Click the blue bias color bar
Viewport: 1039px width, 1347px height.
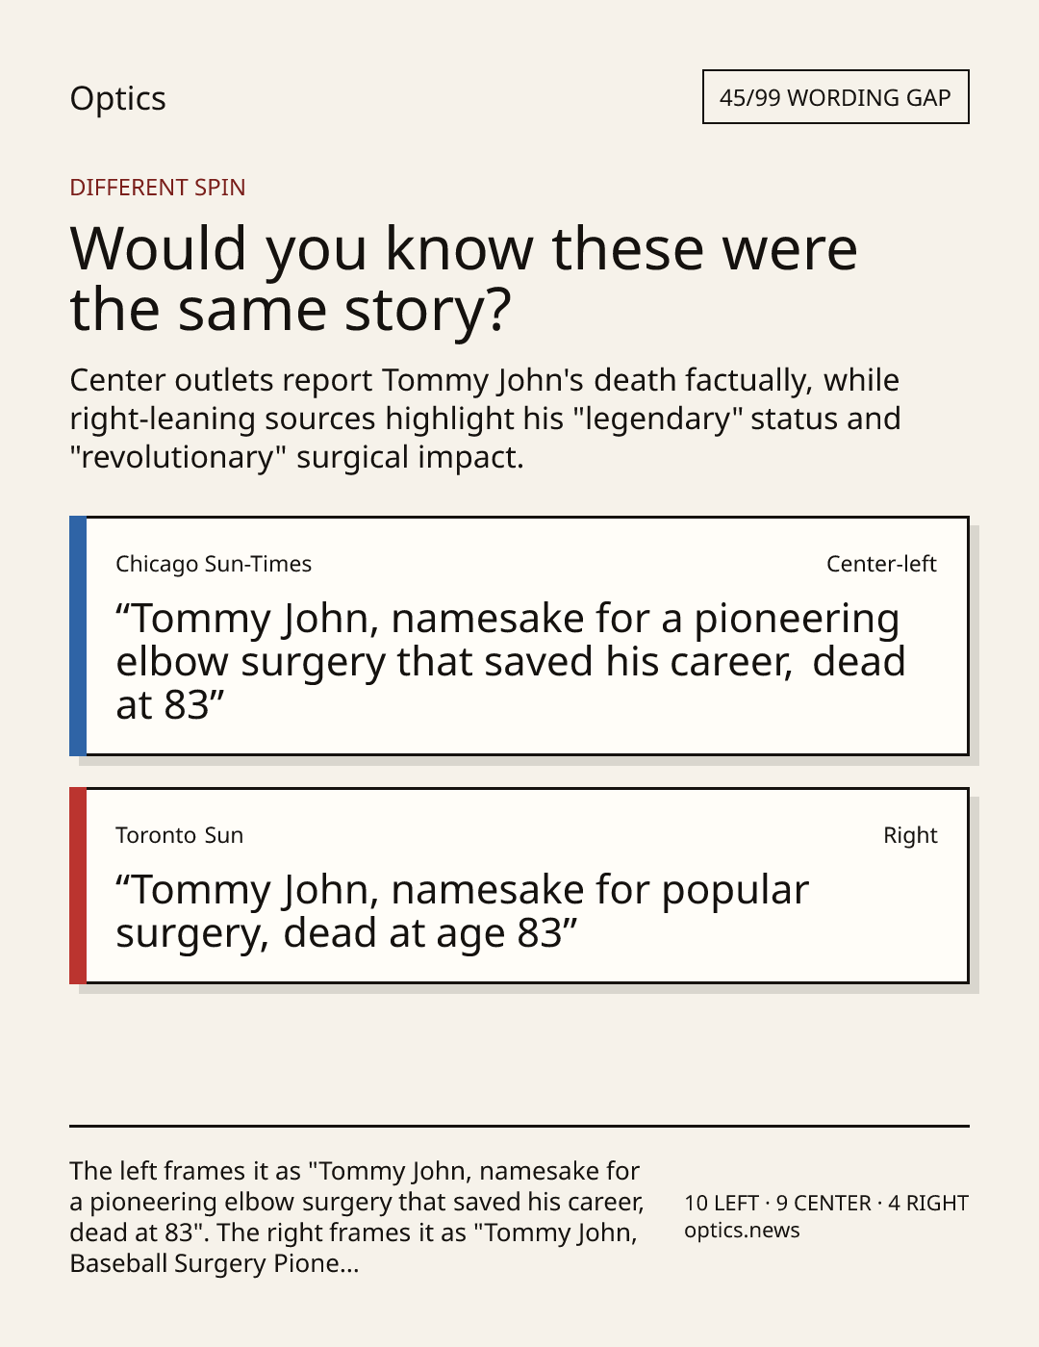78,636
